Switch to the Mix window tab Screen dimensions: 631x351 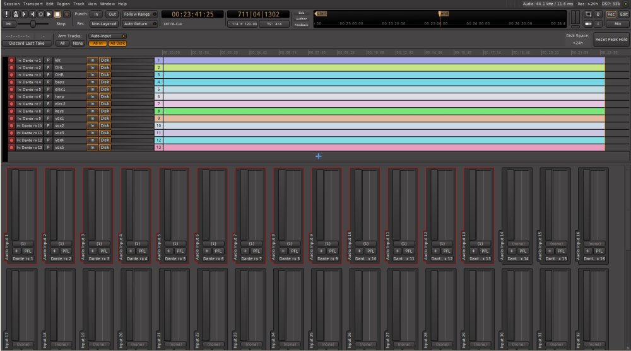click(618, 23)
